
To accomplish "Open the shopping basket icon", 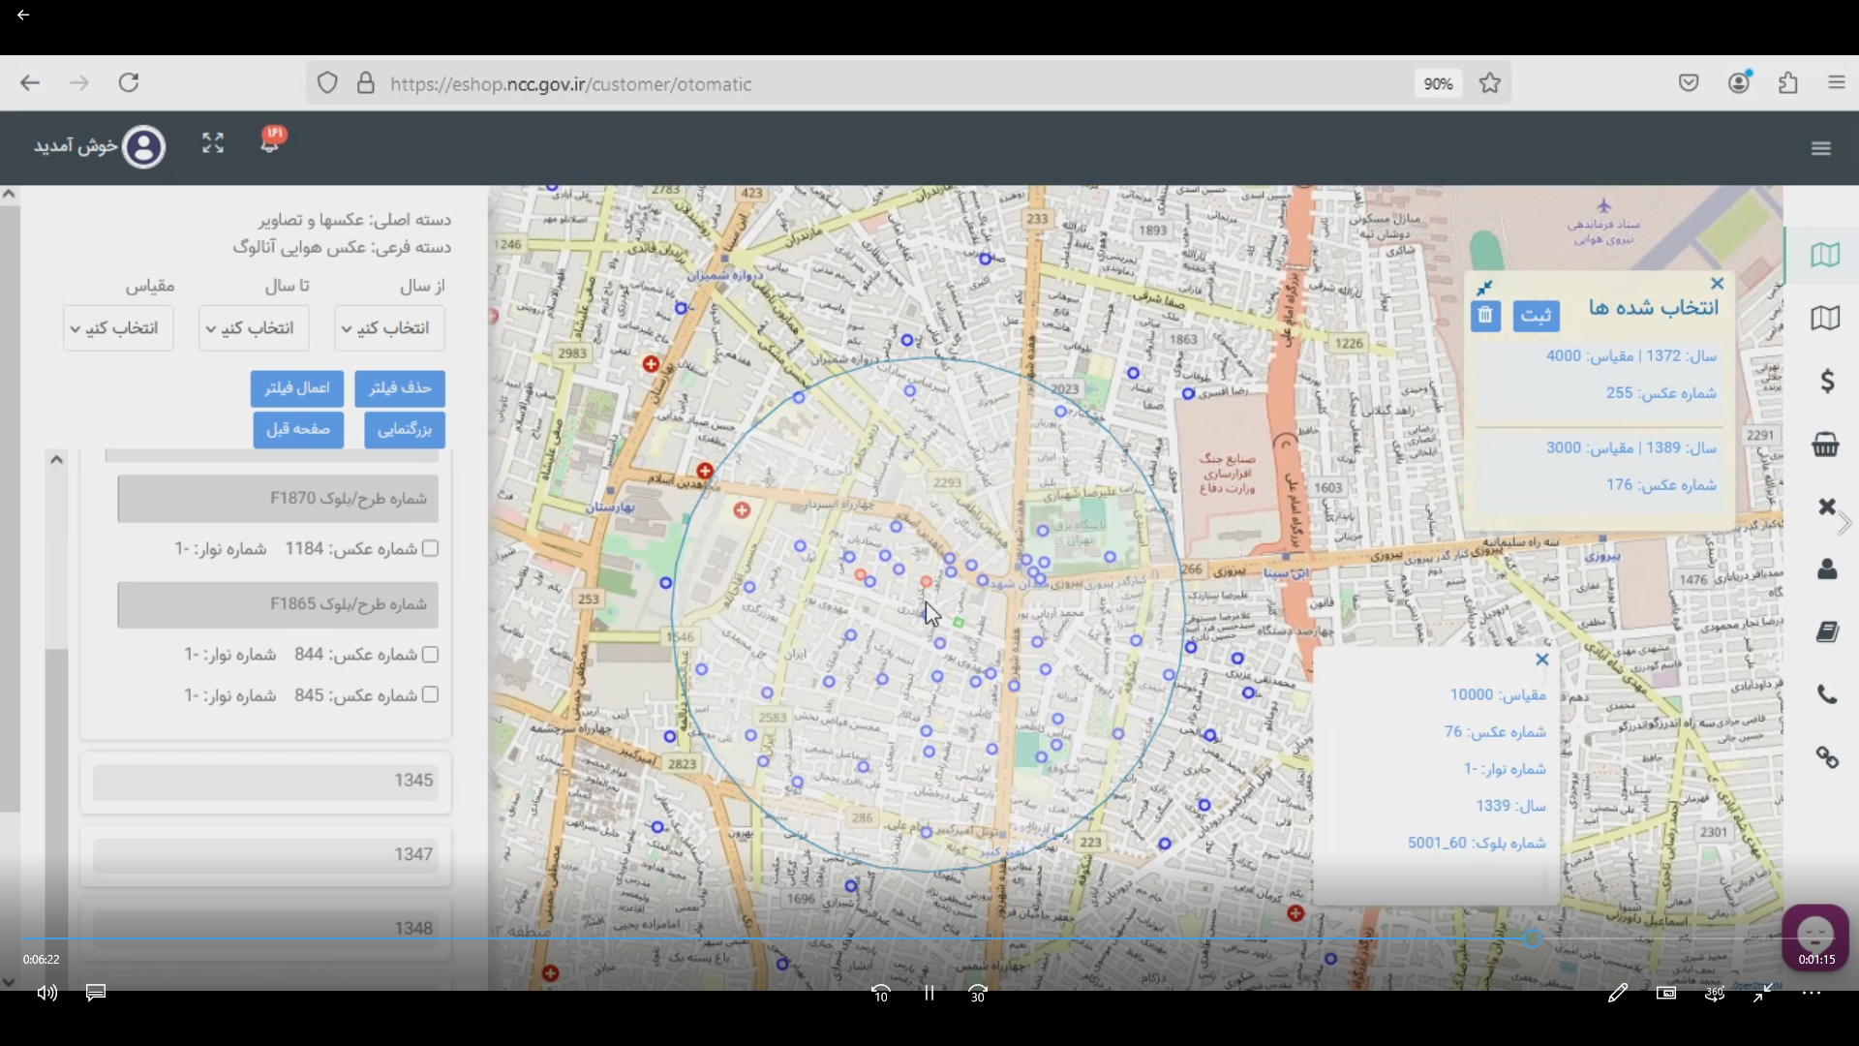I will (x=1825, y=445).
